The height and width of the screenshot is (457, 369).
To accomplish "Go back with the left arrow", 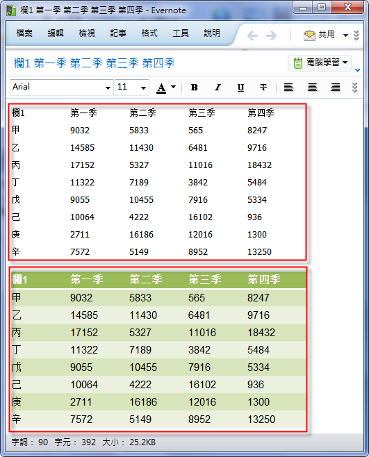I will (253, 36).
